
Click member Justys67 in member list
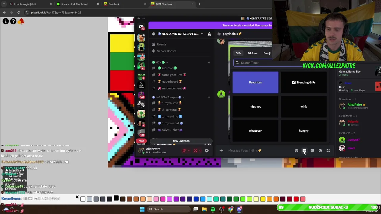(x=354, y=140)
